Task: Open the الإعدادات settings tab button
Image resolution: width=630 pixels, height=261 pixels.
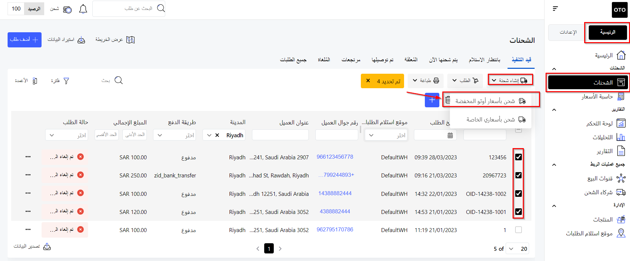Action: (x=568, y=32)
